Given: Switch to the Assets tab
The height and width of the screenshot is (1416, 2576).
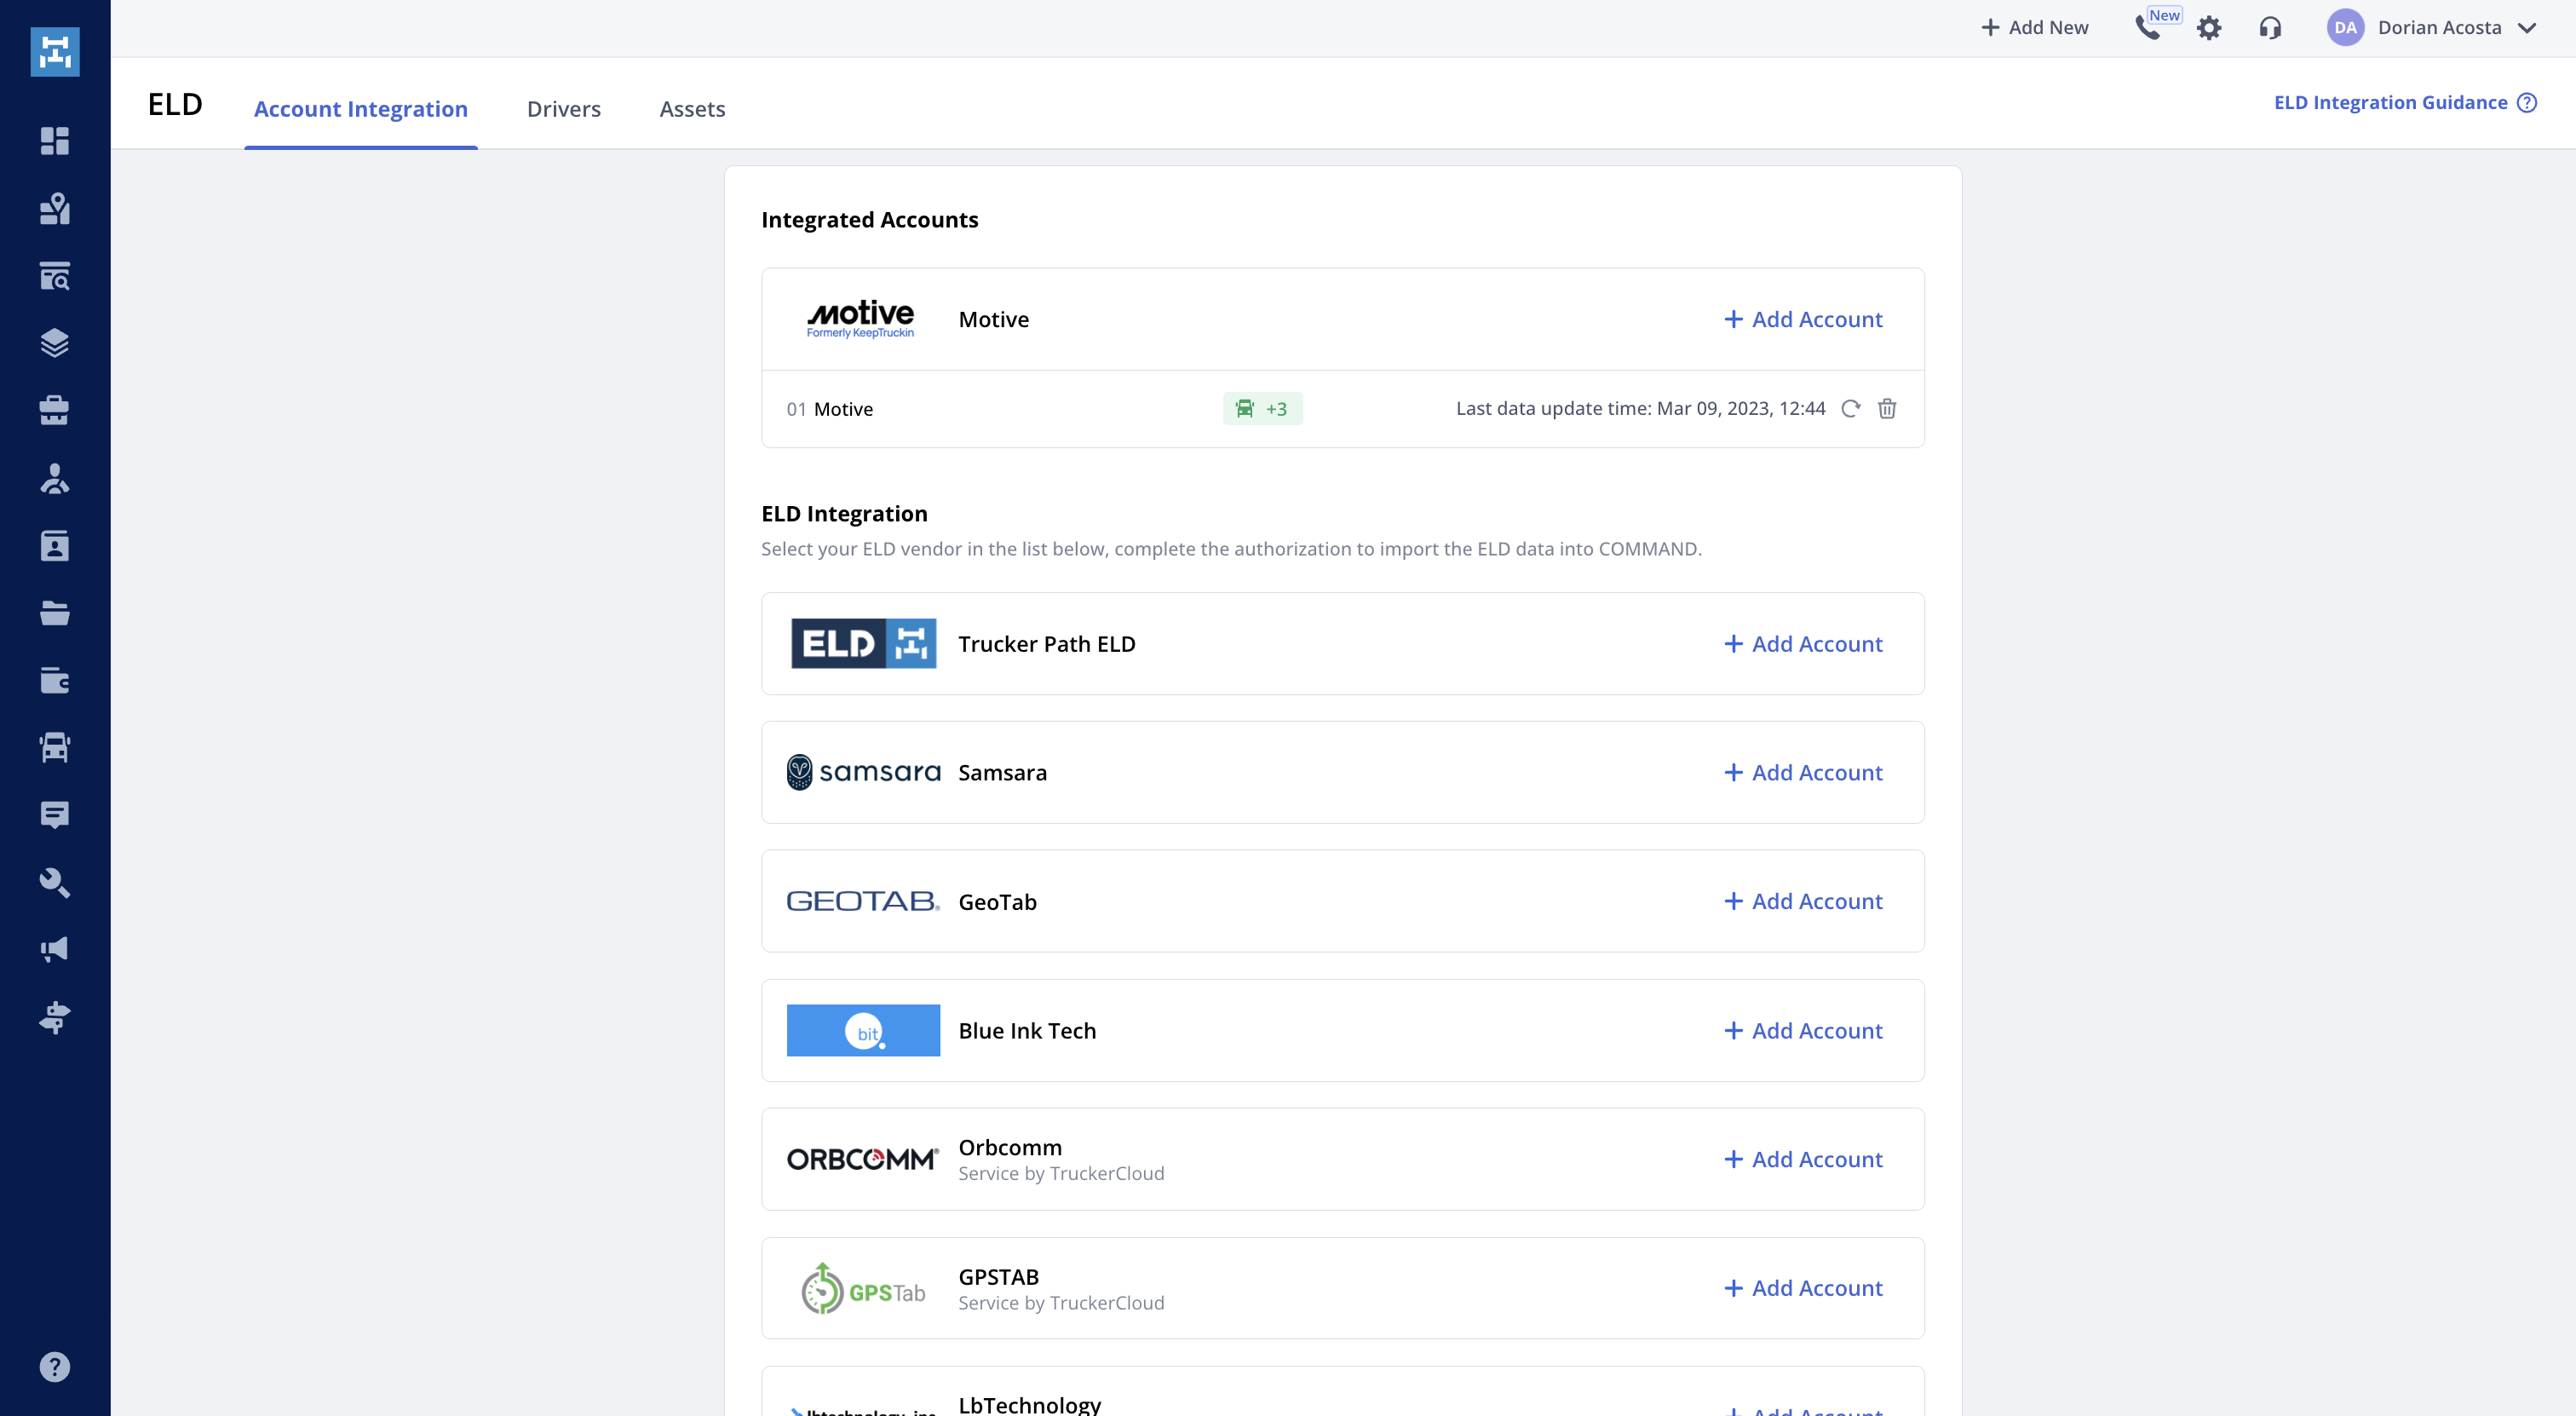Looking at the screenshot, I should 692,108.
